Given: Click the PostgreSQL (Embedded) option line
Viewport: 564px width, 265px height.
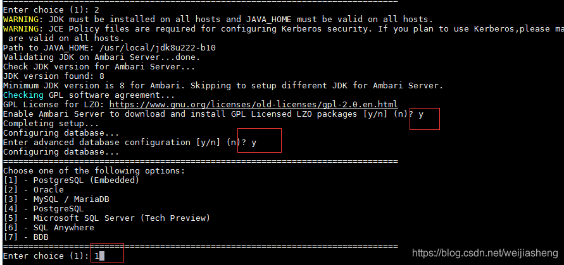Looking at the screenshot, I should coord(71,180).
